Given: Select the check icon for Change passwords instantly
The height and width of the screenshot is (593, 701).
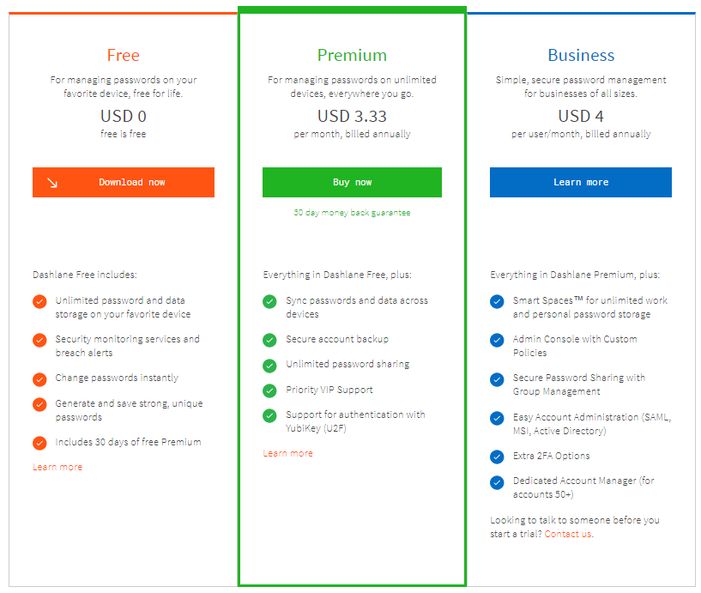Looking at the screenshot, I should [39, 379].
